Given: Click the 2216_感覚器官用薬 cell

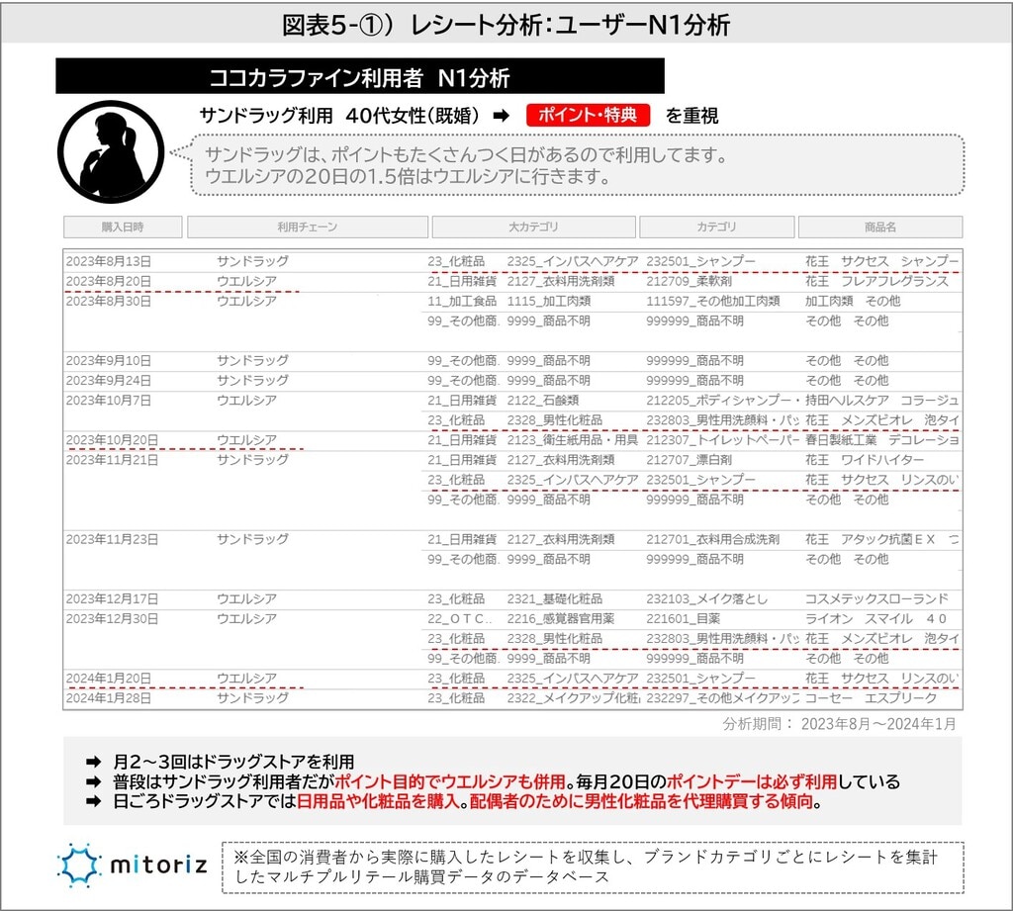Looking at the screenshot, I should (x=560, y=619).
